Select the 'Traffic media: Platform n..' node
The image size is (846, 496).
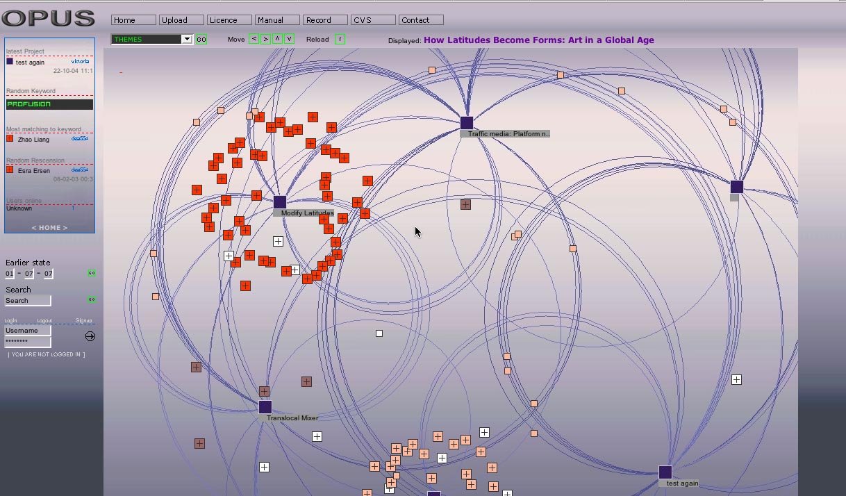click(x=467, y=123)
